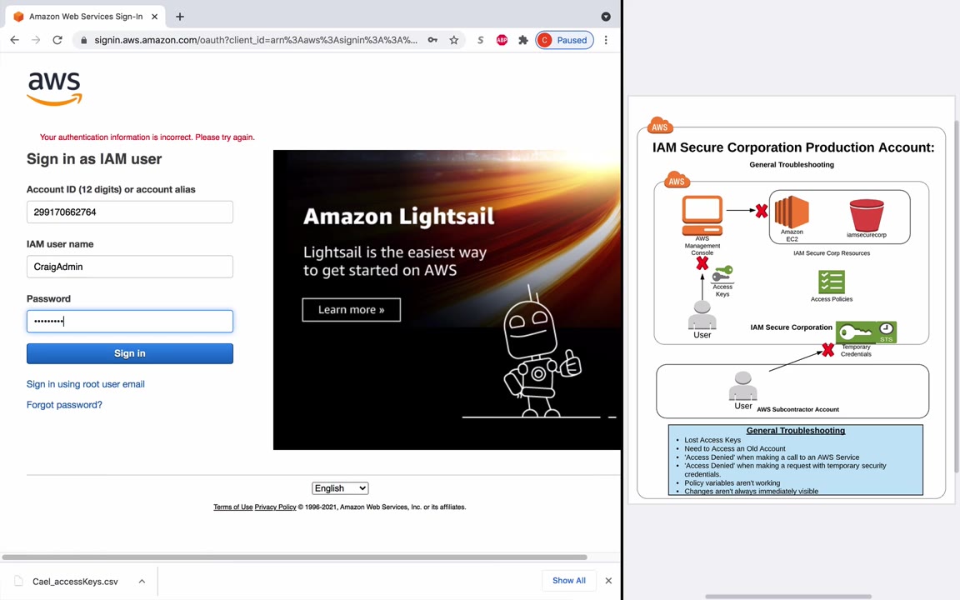960x600 pixels.
Task: Open the Paused profile button
Action: (564, 40)
